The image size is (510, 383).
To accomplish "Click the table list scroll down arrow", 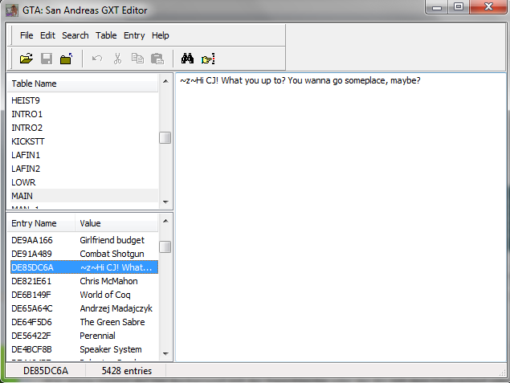I will pos(165,202).
